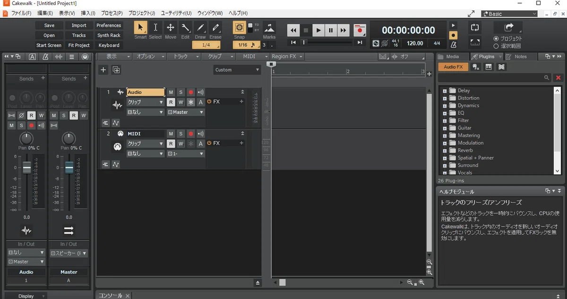Expand the Delay plug-in folder
This screenshot has width=567, height=299.
[x=445, y=91]
